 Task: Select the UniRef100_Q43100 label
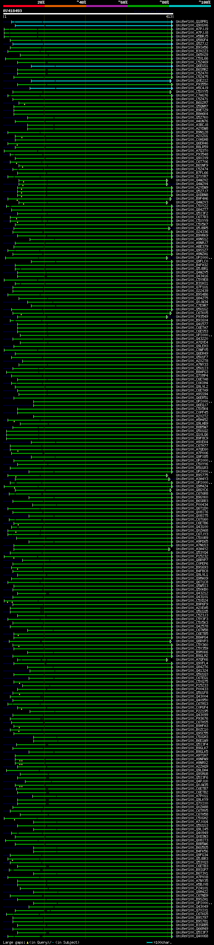[192, 527]
